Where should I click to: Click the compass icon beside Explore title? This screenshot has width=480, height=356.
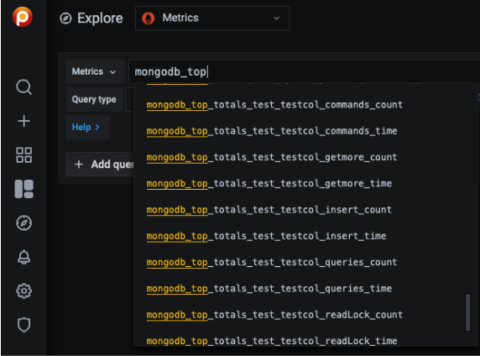coord(65,18)
